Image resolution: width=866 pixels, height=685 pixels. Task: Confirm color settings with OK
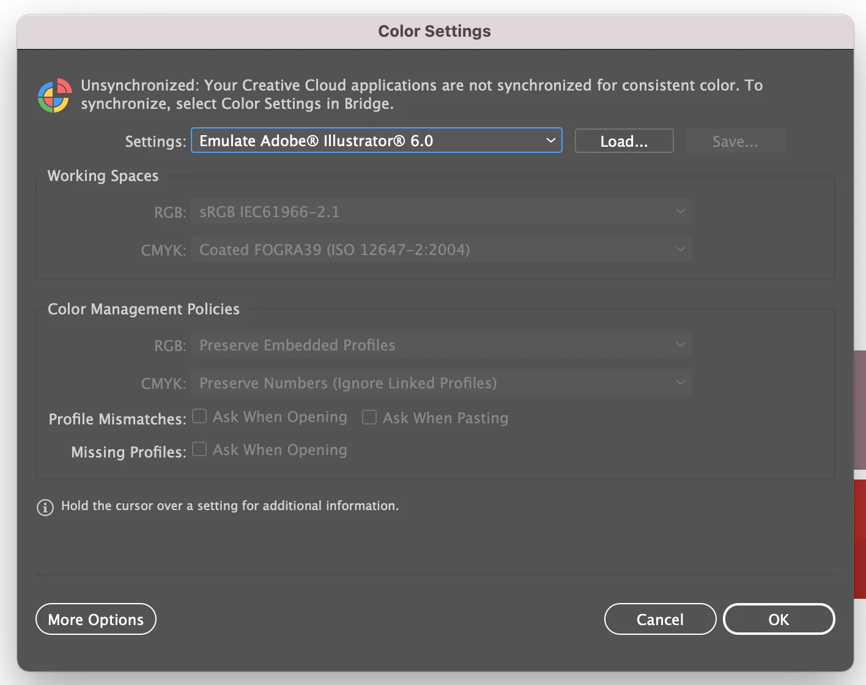779,620
